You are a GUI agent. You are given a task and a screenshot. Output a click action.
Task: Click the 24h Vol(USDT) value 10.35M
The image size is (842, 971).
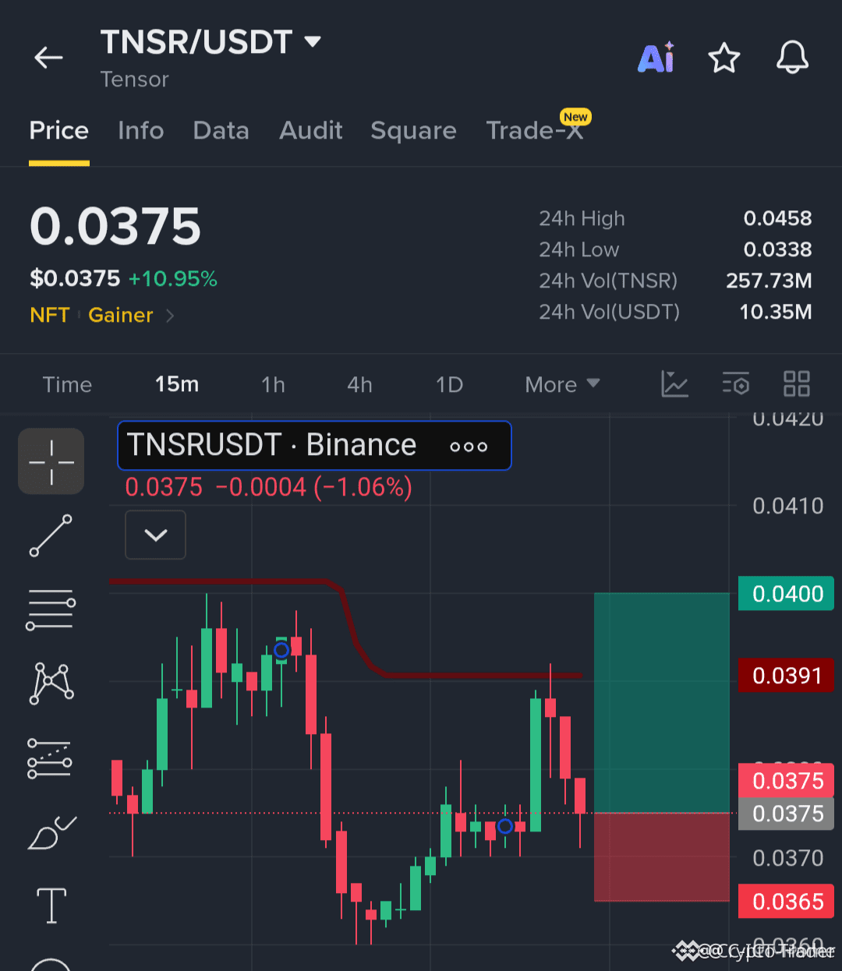click(775, 312)
